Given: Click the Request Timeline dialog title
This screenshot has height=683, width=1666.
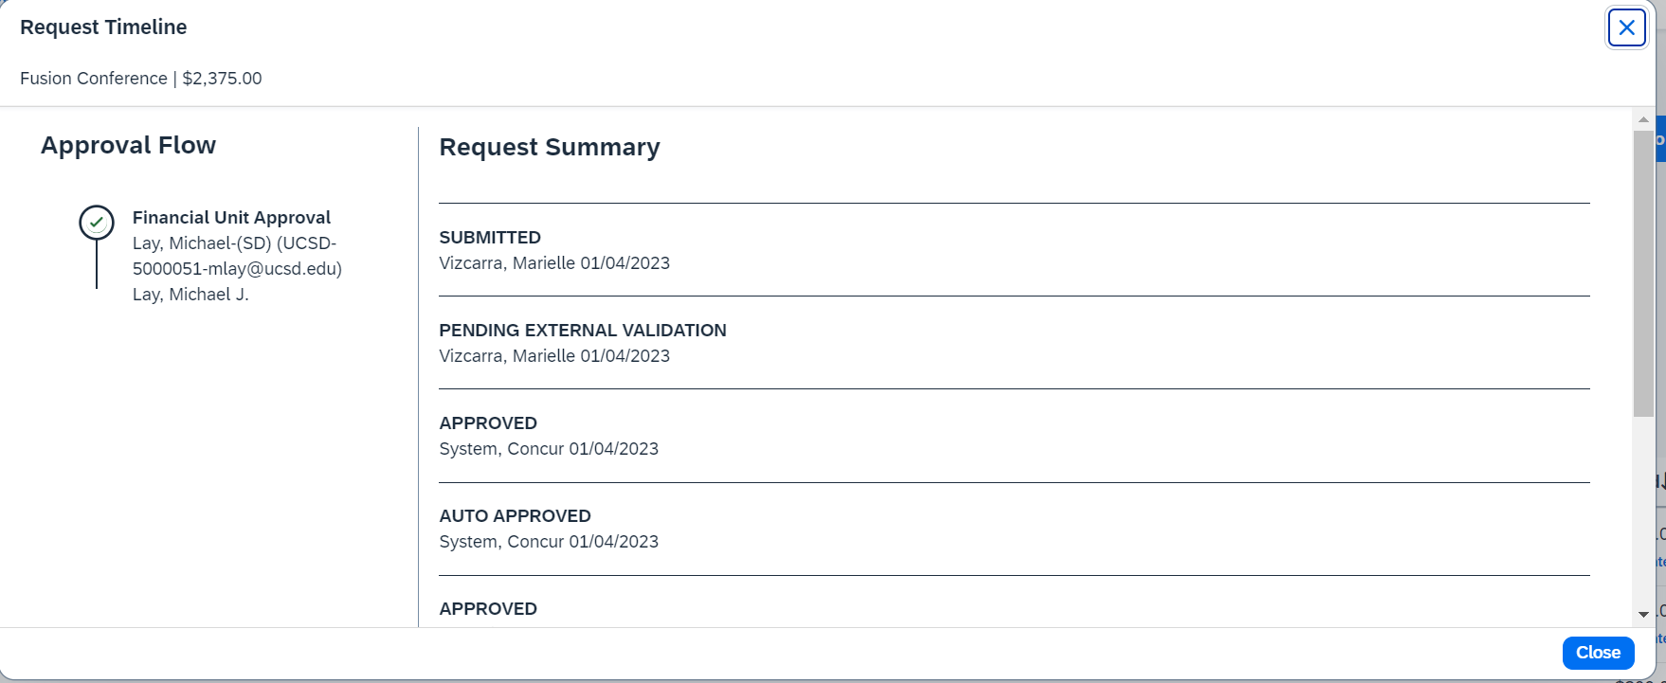Looking at the screenshot, I should 103,27.
